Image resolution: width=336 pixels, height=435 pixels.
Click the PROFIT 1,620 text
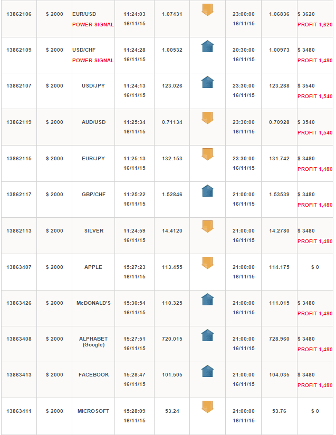pos(315,24)
